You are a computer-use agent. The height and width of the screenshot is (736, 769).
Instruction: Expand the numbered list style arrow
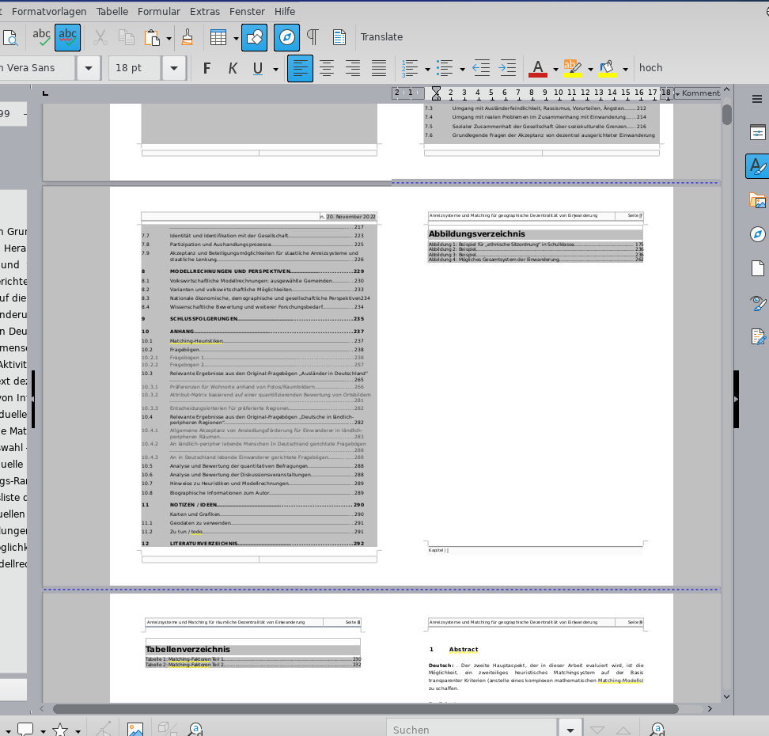428,69
